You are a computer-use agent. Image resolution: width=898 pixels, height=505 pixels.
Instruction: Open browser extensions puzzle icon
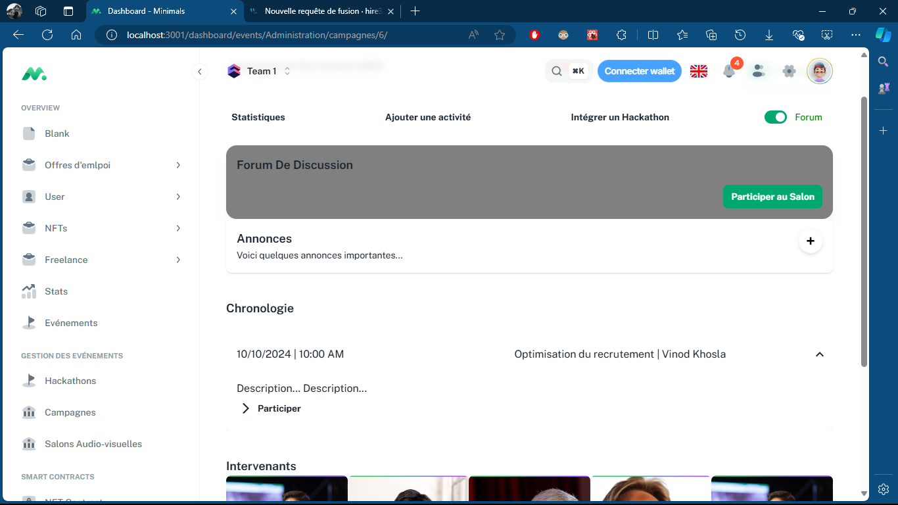click(x=621, y=35)
